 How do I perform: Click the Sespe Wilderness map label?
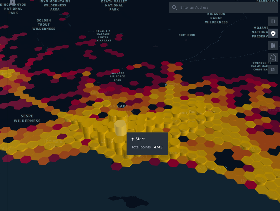[x=27, y=119]
